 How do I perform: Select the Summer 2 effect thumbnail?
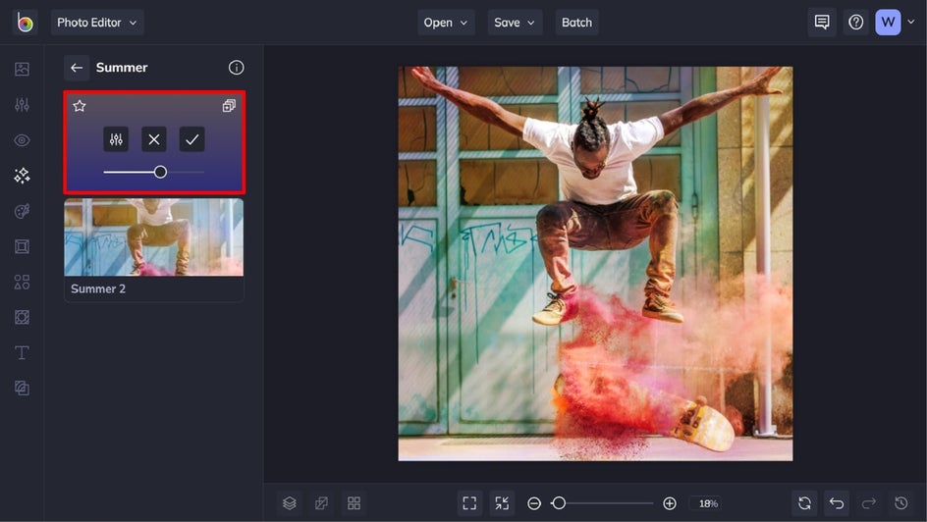click(x=154, y=236)
